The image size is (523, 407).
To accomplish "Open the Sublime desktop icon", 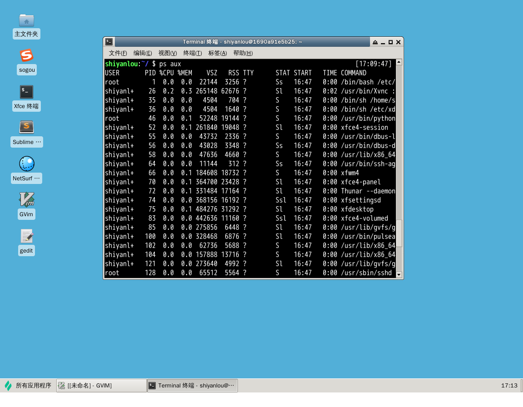I will click(x=26, y=127).
